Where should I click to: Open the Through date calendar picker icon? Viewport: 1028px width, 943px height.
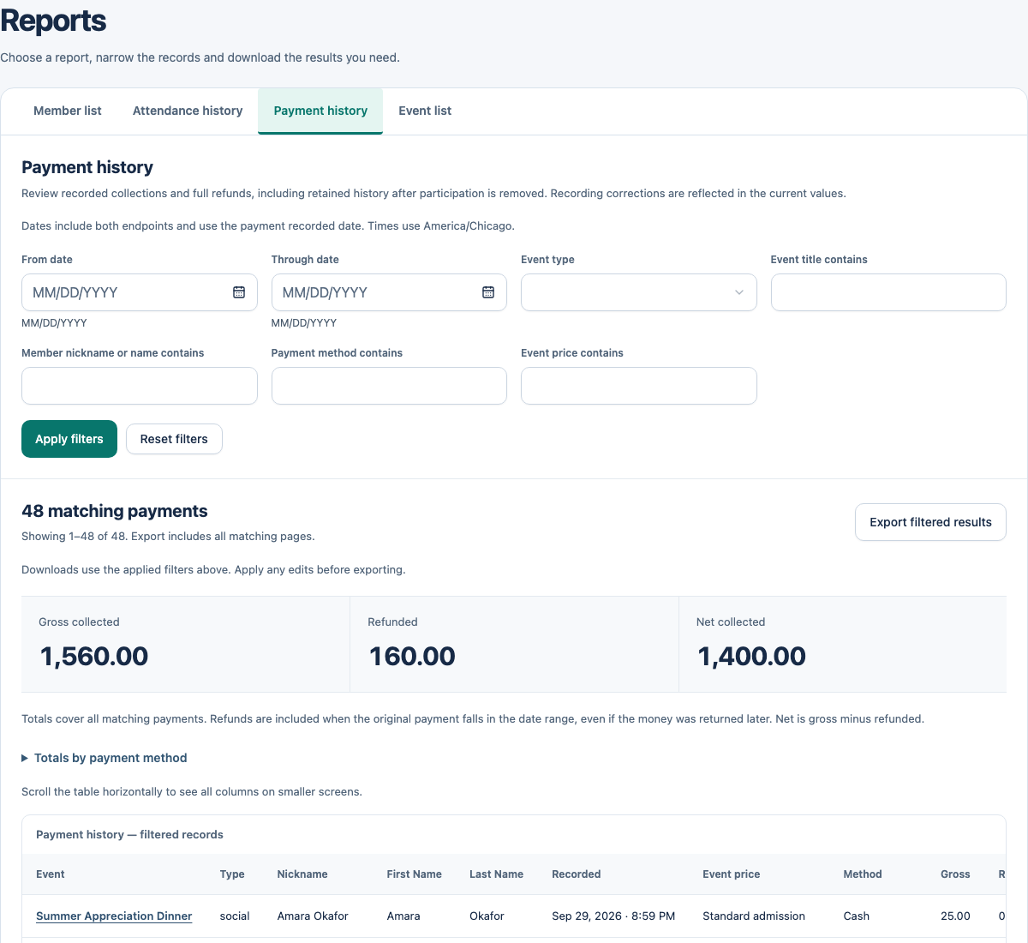488,292
